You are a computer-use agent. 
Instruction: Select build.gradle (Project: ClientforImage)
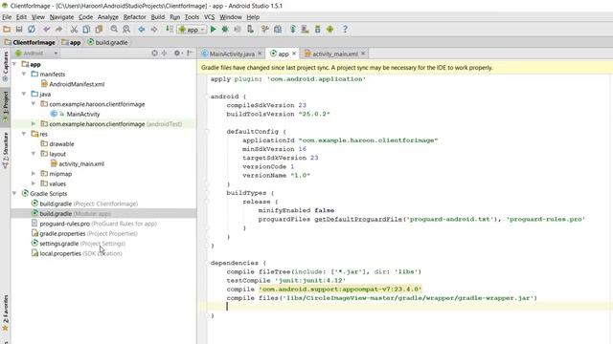click(84, 204)
